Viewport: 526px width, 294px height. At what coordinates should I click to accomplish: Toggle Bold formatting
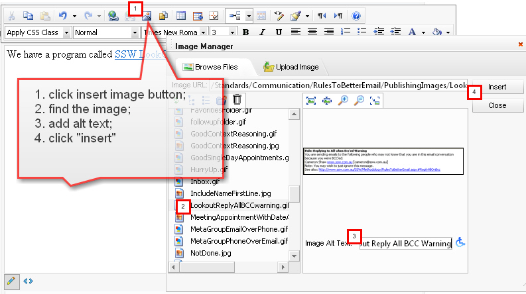coord(245,32)
